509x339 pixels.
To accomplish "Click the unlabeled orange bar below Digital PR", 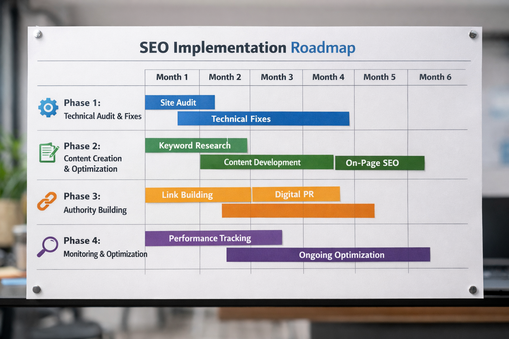I will pyautogui.click(x=298, y=211).
